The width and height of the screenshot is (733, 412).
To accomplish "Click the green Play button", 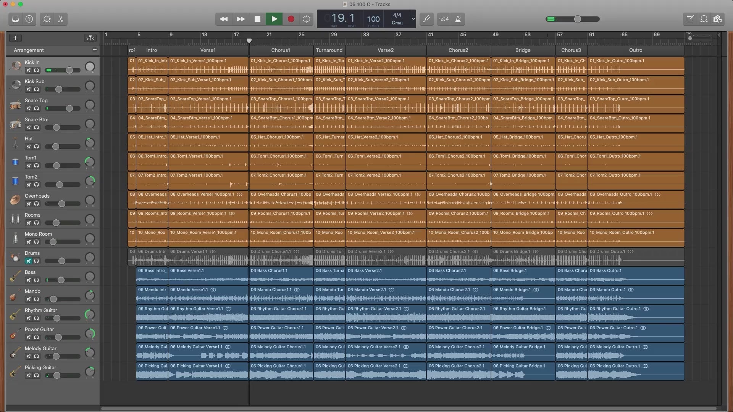I will click(274, 19).
